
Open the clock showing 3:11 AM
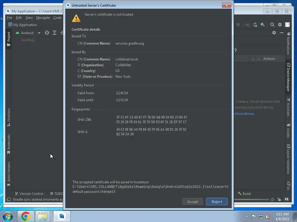(x=282, y=217)
